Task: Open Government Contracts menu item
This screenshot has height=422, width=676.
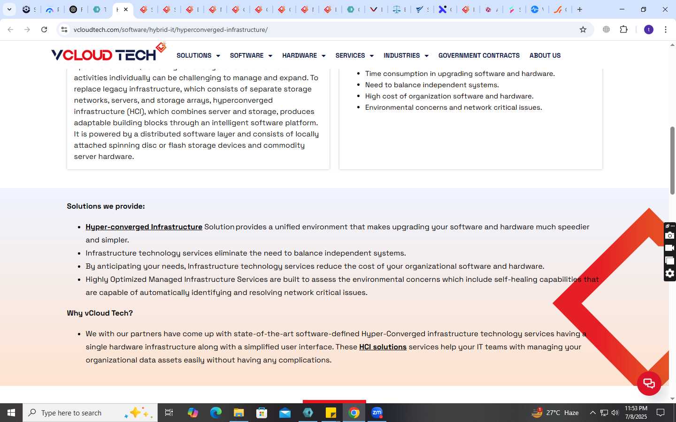Action: point(479,55)
